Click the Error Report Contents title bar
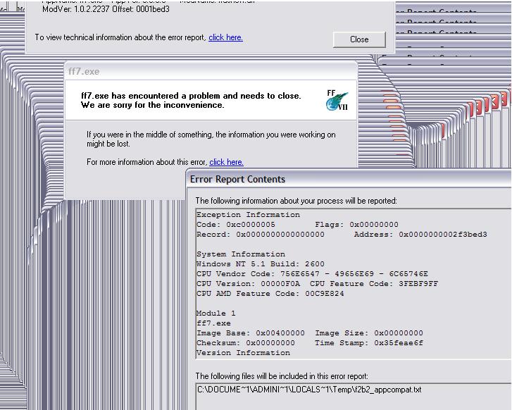This screenshot has width=512, height=410. (x=349, y=180)
